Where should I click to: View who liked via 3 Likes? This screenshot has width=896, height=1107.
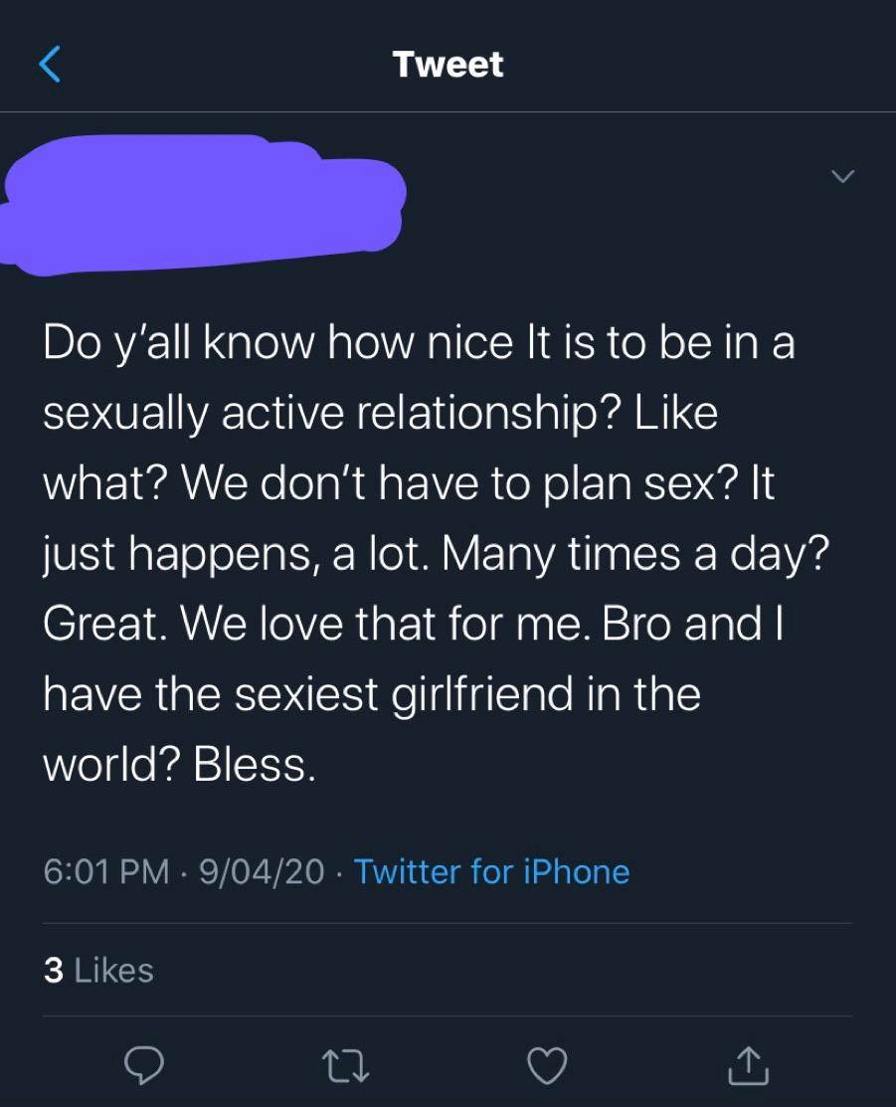pos(98,970)
